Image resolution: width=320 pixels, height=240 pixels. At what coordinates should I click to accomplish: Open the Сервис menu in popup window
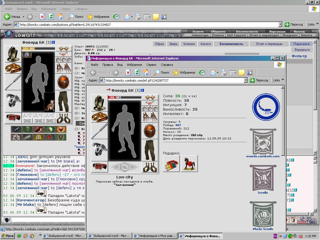click(x=151, y=65)
